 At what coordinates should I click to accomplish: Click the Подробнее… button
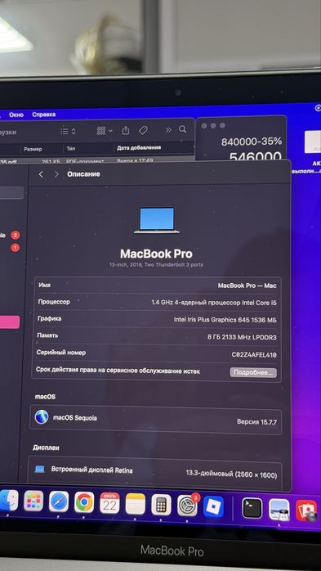(253, 372)
